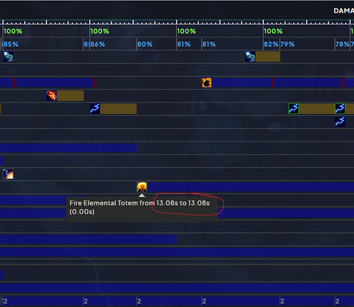
Task: Click the 79% uptime label
Action: pos(287,44)
